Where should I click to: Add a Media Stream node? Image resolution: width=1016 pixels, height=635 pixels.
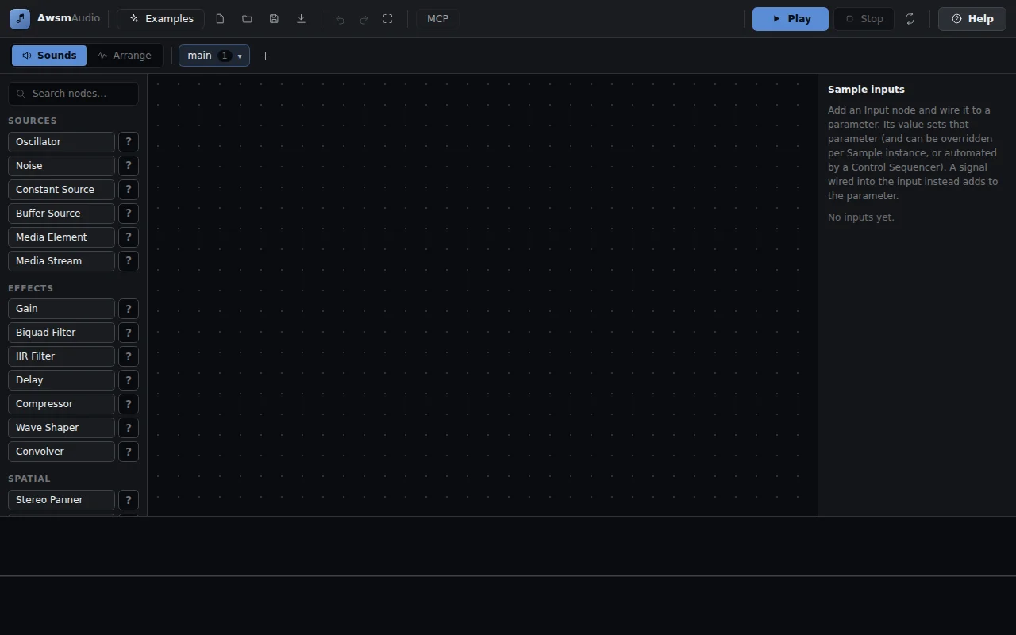pyautogui.click(x=61, y=261)
